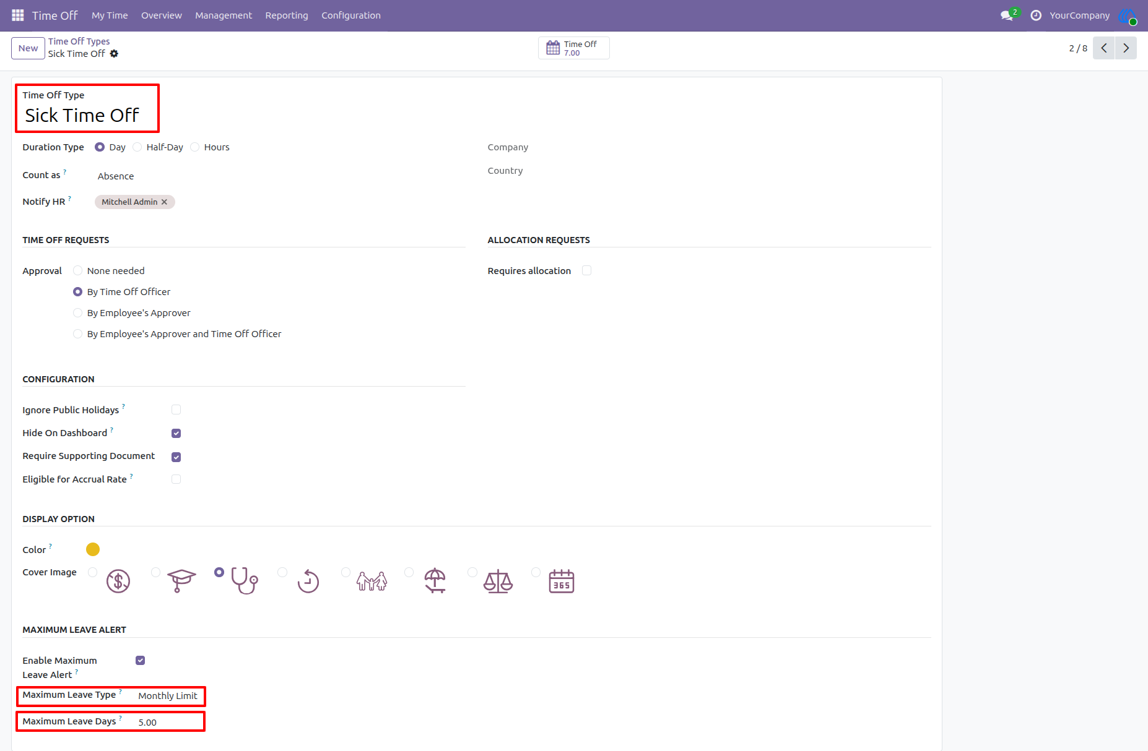The image size is (1148, 751).
Task: Choose None needed approval option
Action: (x=77, y=270)
